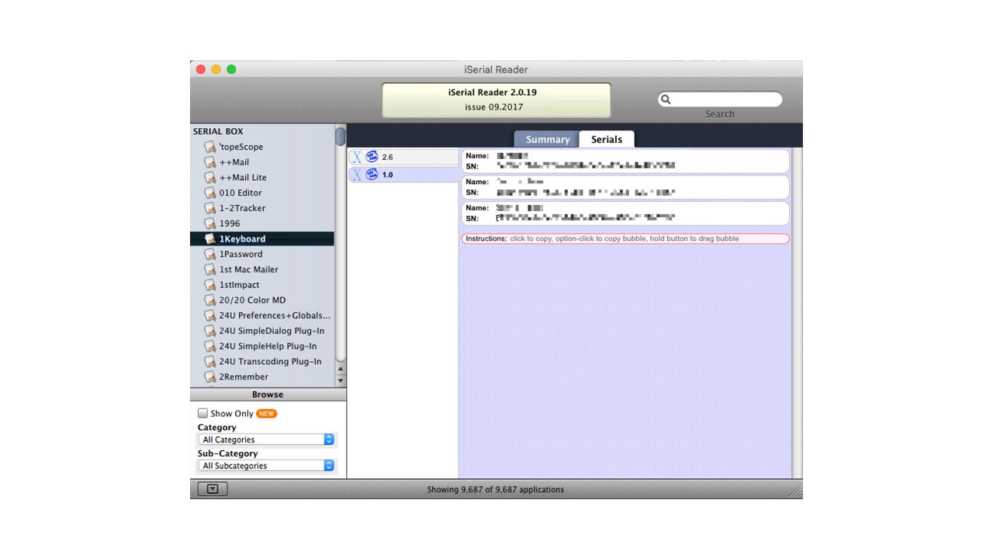Click the Mac OS X icon for version 1.0

[x=357, y=175]
